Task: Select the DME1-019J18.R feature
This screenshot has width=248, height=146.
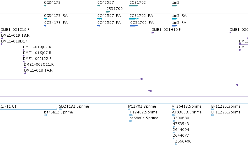Action: (x=2, y=38)
